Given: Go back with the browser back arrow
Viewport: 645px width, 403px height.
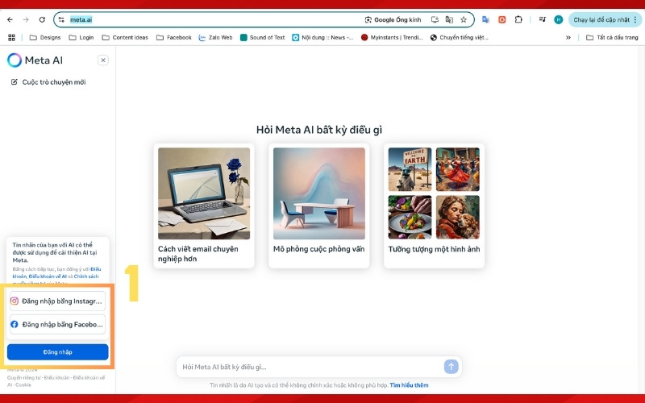Looking at the screenshot, I should (10, 19).
